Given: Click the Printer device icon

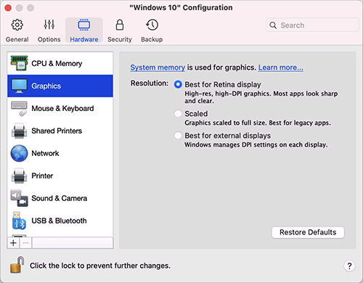Looking at the screenshot, I should point(19,176).
